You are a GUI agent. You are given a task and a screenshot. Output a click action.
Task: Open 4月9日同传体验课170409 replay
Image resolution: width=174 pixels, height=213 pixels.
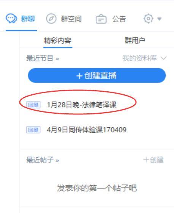click(x=87, y=130)
